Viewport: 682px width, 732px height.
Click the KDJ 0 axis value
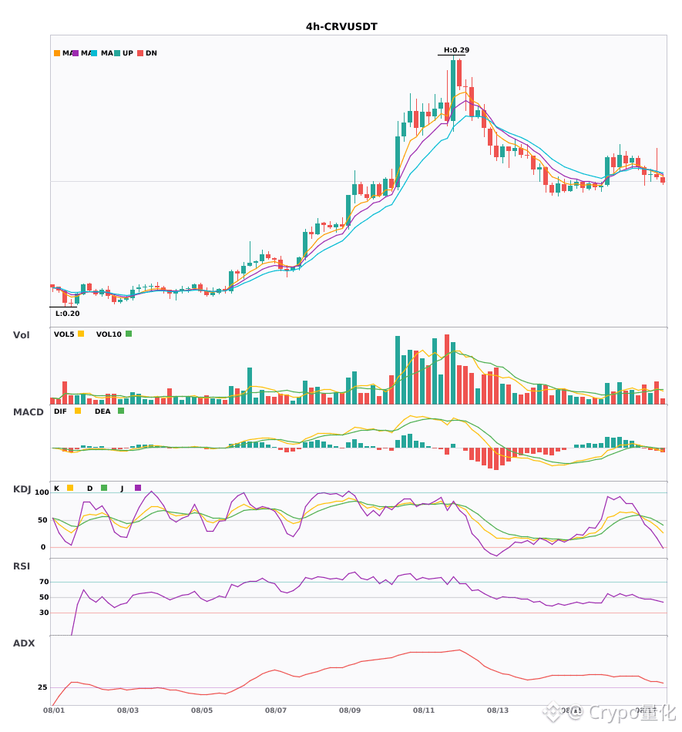point(43,547)
